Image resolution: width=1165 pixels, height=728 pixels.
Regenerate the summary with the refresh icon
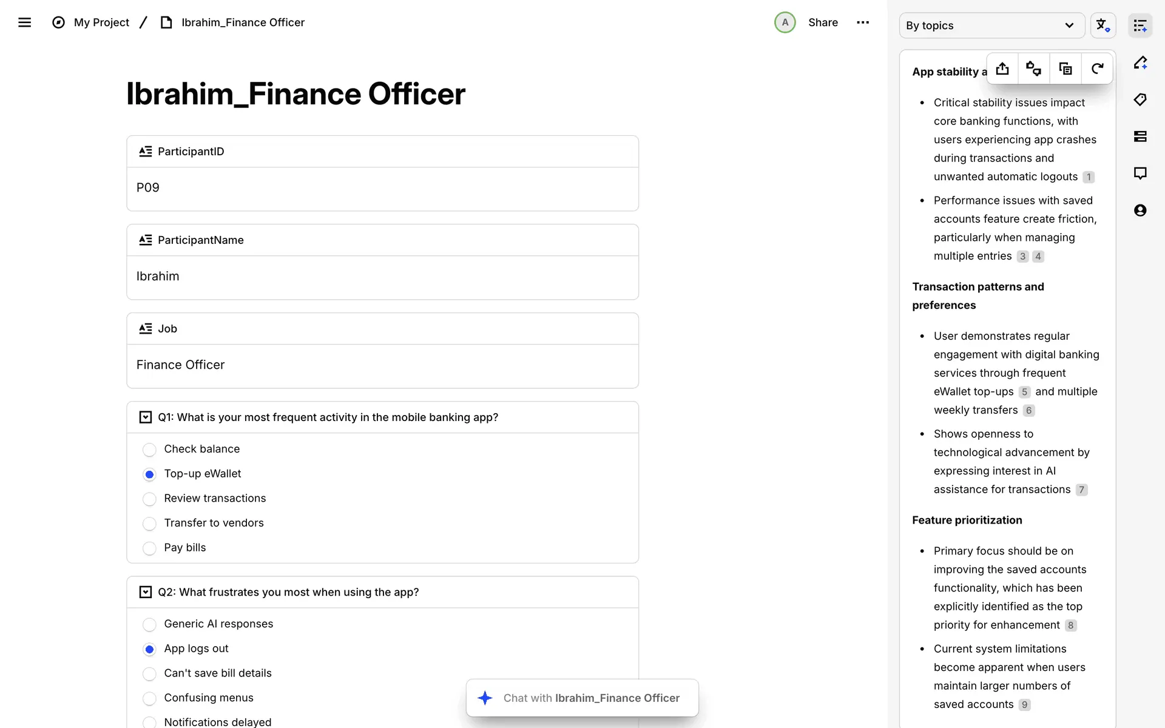point(1097,69)
